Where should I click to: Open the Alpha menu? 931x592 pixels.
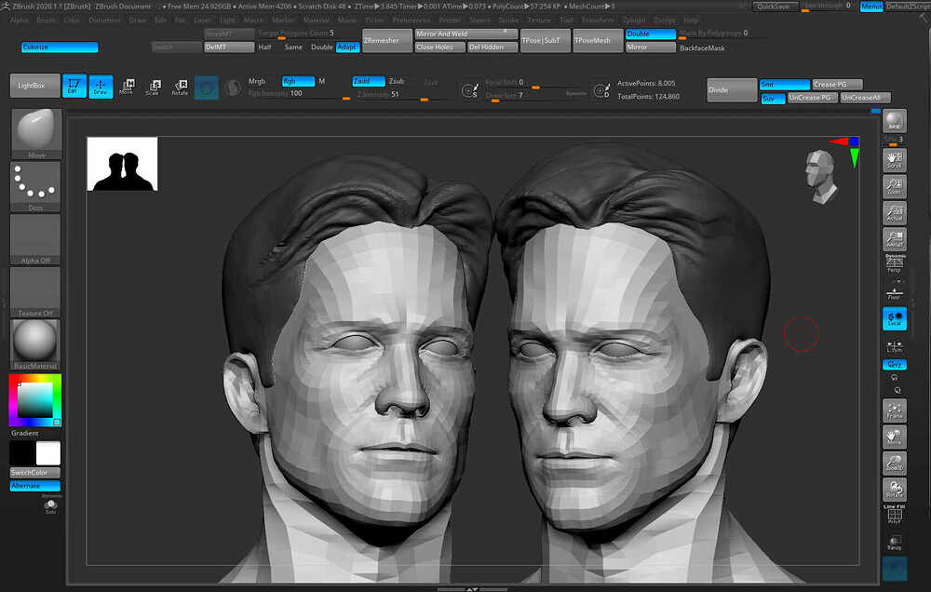click(20, 20)
